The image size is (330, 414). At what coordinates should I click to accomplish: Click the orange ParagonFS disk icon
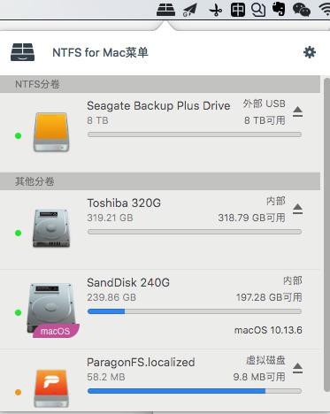(x=51, y=388)
